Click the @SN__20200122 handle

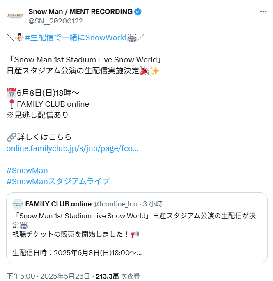click(x=55, y=21)
